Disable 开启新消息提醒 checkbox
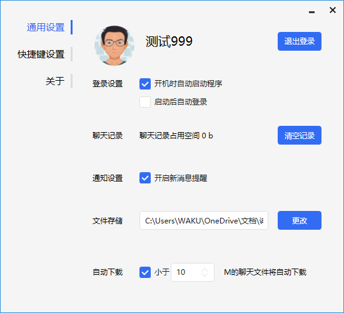 click(145, 178)
